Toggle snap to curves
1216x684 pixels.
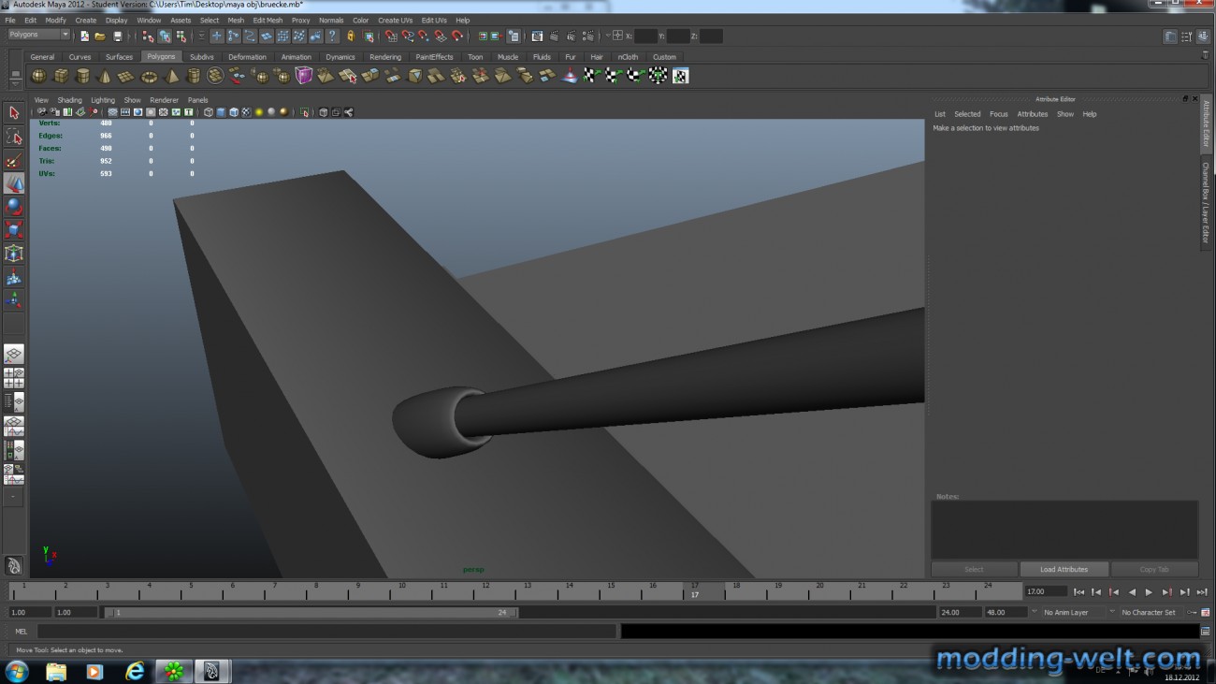pyautogui.click(x=408, y=36)
